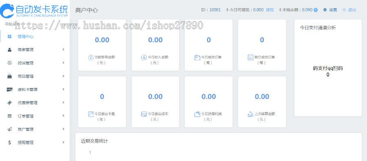This screenshot has height=161, width=367.
Task: Expand the 投诉管理 chevron
Action: point(64,63)
